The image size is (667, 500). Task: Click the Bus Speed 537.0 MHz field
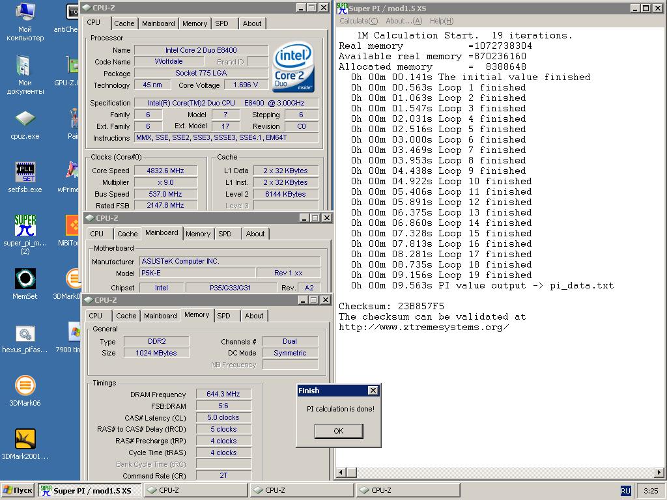pos(166,194)
